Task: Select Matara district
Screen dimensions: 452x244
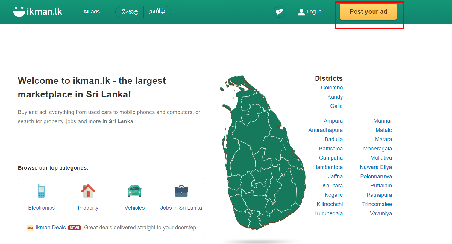Action: (383, 139)
